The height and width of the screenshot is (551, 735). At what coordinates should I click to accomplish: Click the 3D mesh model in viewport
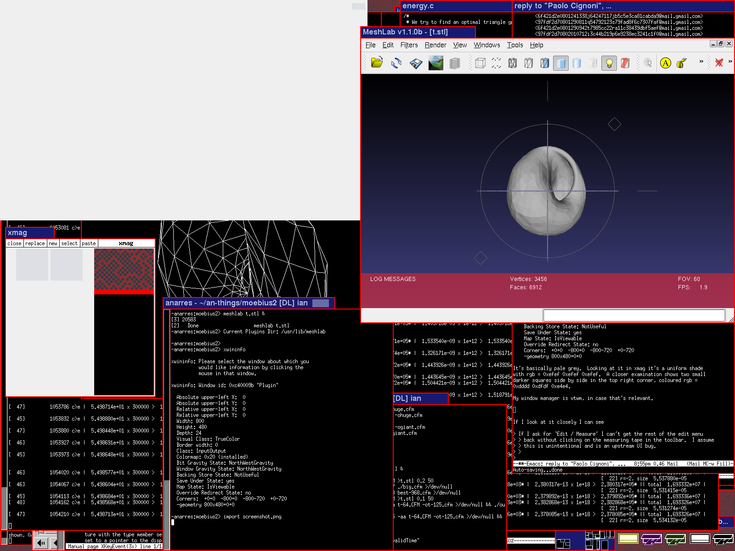pyautogui.click(x=547, y=191)
